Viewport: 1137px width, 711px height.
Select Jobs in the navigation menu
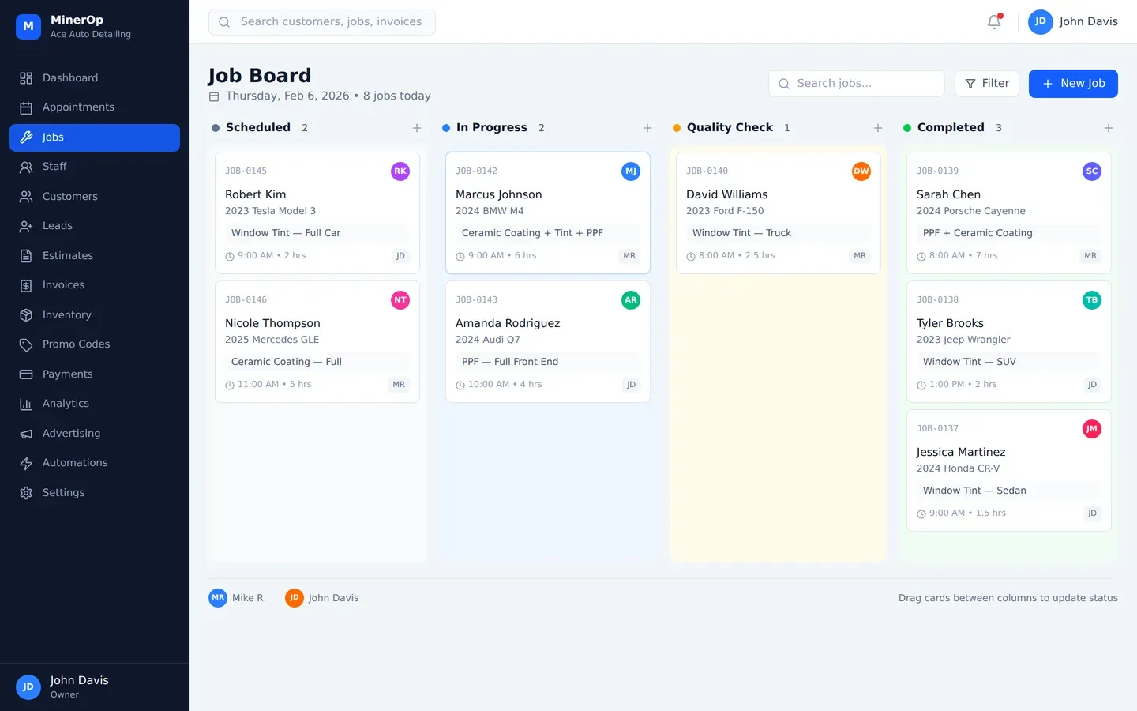click(x=52, y=137)
